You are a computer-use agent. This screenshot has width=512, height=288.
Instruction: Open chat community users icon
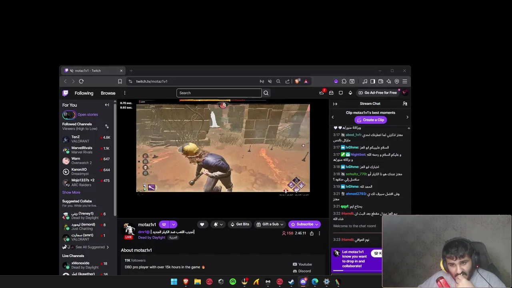(405, 104)
